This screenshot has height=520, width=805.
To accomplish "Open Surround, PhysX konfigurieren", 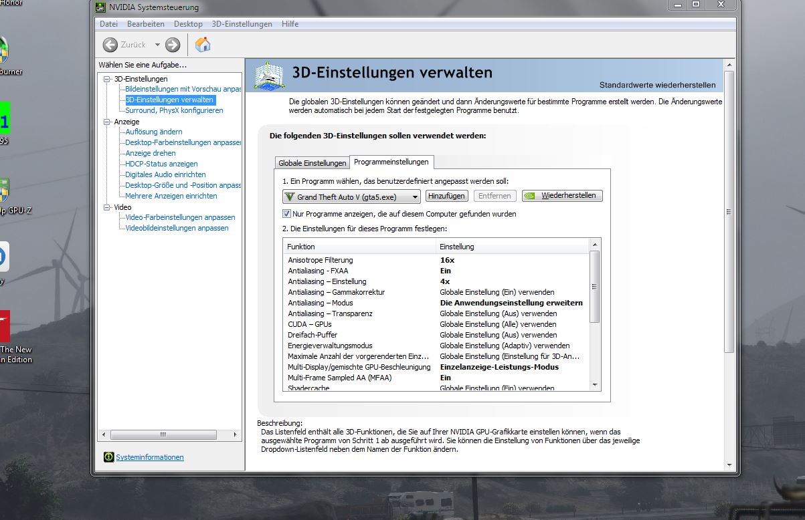I will point(174,110).
